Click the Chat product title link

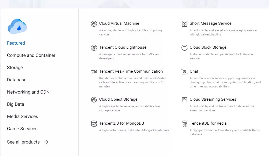click(x=194, y=71)
